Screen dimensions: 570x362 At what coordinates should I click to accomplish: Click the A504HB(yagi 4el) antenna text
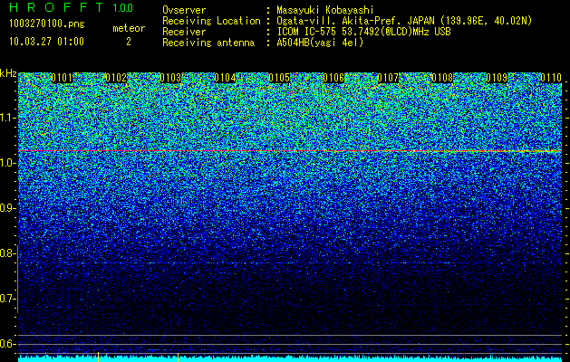(320, 43)
